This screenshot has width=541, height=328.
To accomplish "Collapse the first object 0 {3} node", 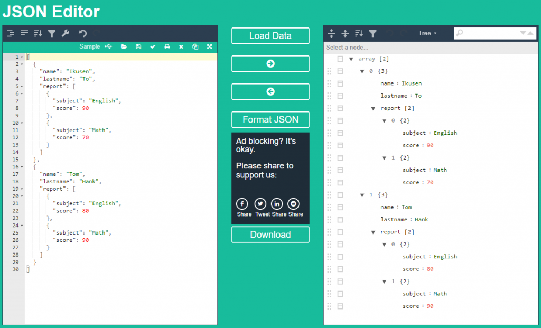I will pyautogui.click(x=362, y=71).
